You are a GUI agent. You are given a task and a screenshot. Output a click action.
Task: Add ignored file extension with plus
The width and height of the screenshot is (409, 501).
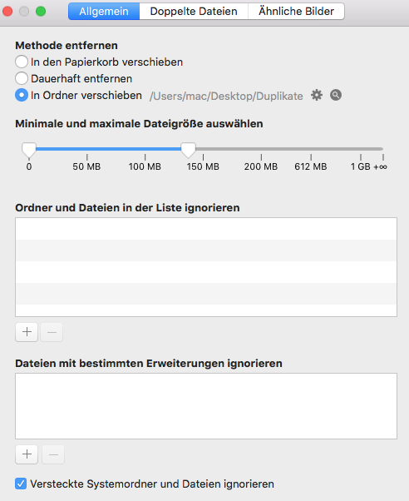pos(27,454)
